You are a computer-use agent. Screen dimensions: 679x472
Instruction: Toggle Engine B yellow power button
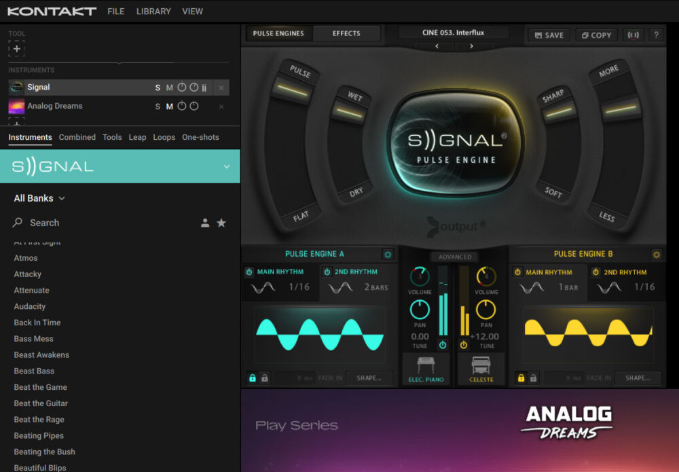464,345
